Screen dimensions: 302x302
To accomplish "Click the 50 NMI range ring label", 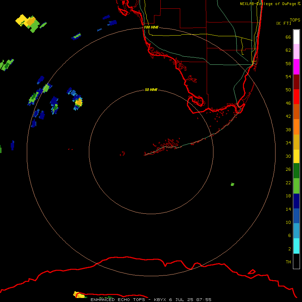I will pyautogui.click(x=151, y=90).
